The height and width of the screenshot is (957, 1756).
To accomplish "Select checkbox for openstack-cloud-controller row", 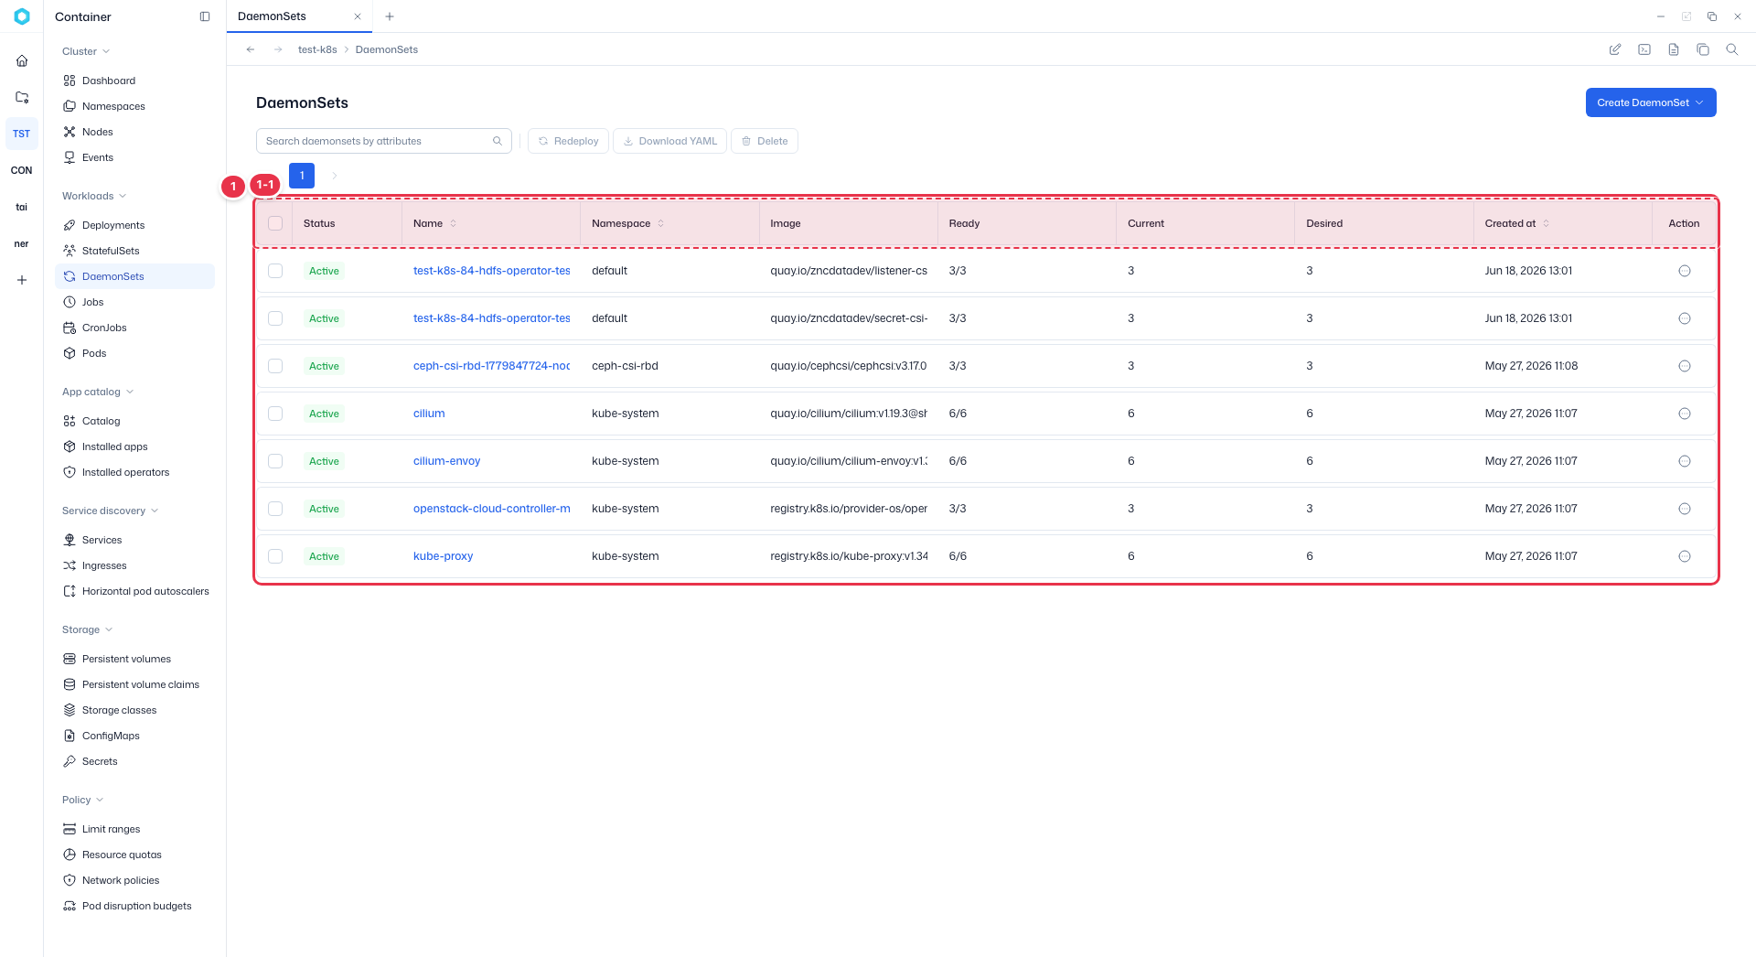I will 275,509.
